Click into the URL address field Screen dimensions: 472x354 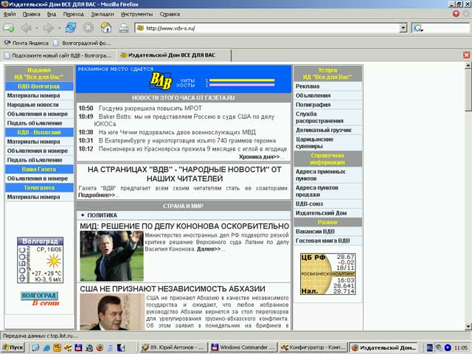[x=271, y=28]
